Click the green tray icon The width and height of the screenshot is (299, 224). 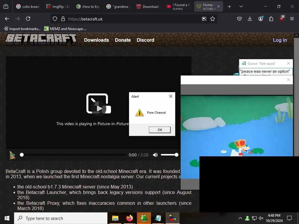click(x=247, y=218)
